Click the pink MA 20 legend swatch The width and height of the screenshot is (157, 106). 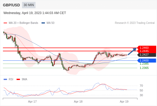click(5, 23)
